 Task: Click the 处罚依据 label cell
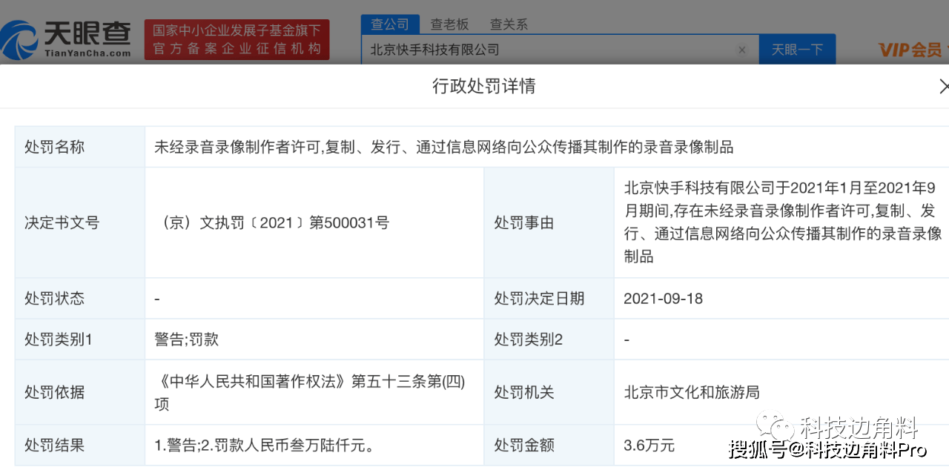[80, 392]
